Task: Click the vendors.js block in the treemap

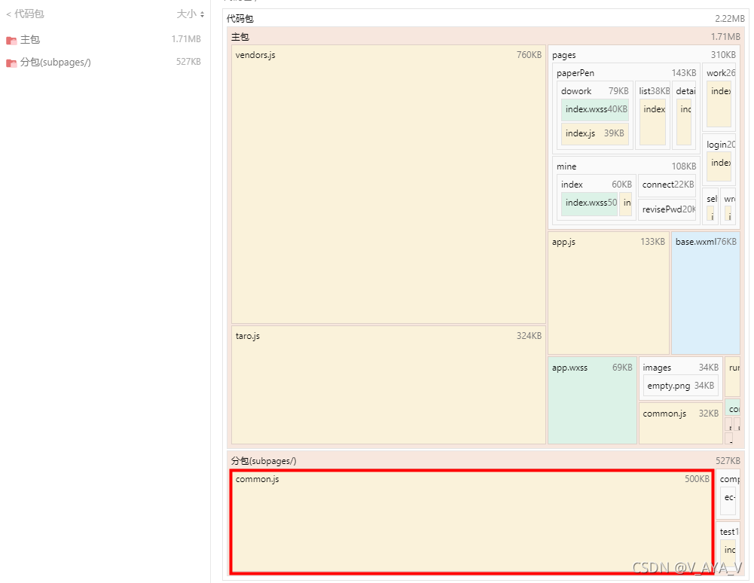Action: (x=389, y=185)
